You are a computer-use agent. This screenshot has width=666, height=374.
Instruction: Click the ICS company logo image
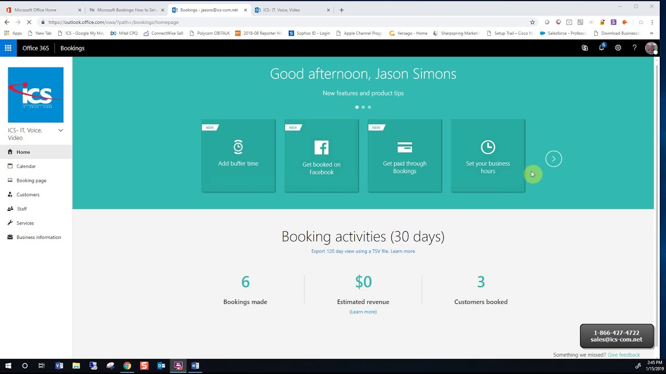click(35, 95)
